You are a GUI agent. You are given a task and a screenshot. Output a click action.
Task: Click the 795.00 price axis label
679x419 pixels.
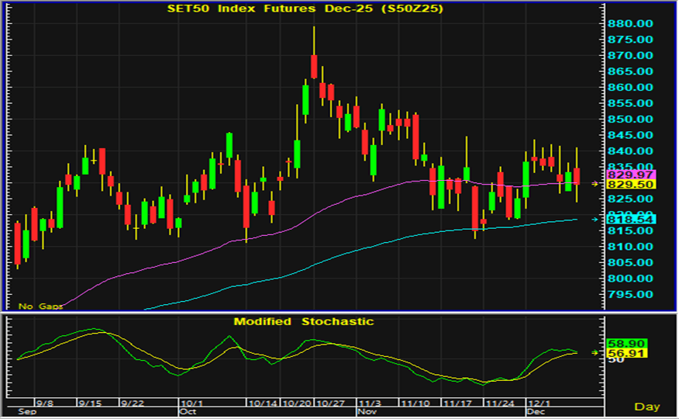pos(631,294)
